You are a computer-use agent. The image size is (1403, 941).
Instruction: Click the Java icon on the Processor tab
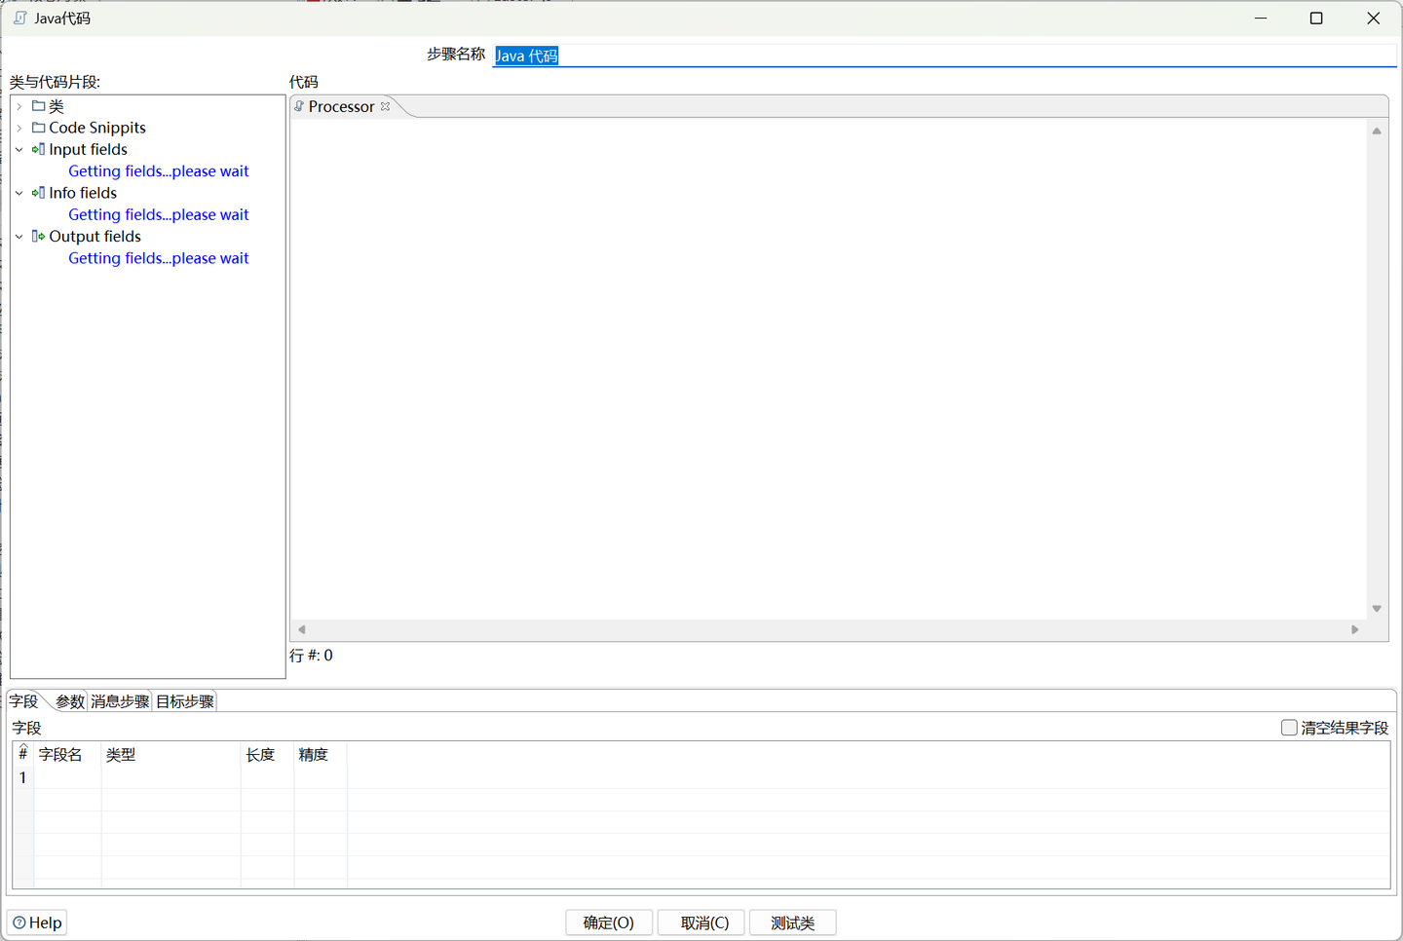click(298, 106)
